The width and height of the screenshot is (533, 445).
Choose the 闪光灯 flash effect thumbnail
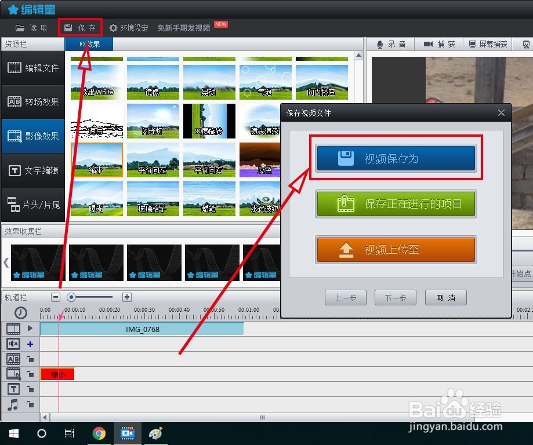pyautogui.click(x=153, y=121)
